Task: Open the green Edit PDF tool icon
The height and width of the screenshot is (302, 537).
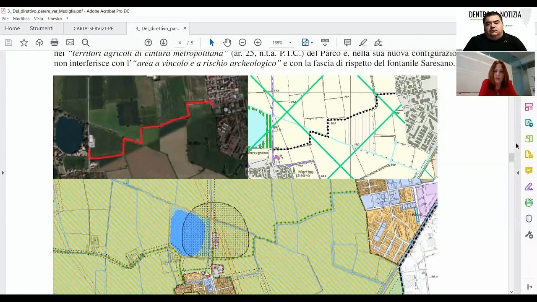Action: coord(529,139)
